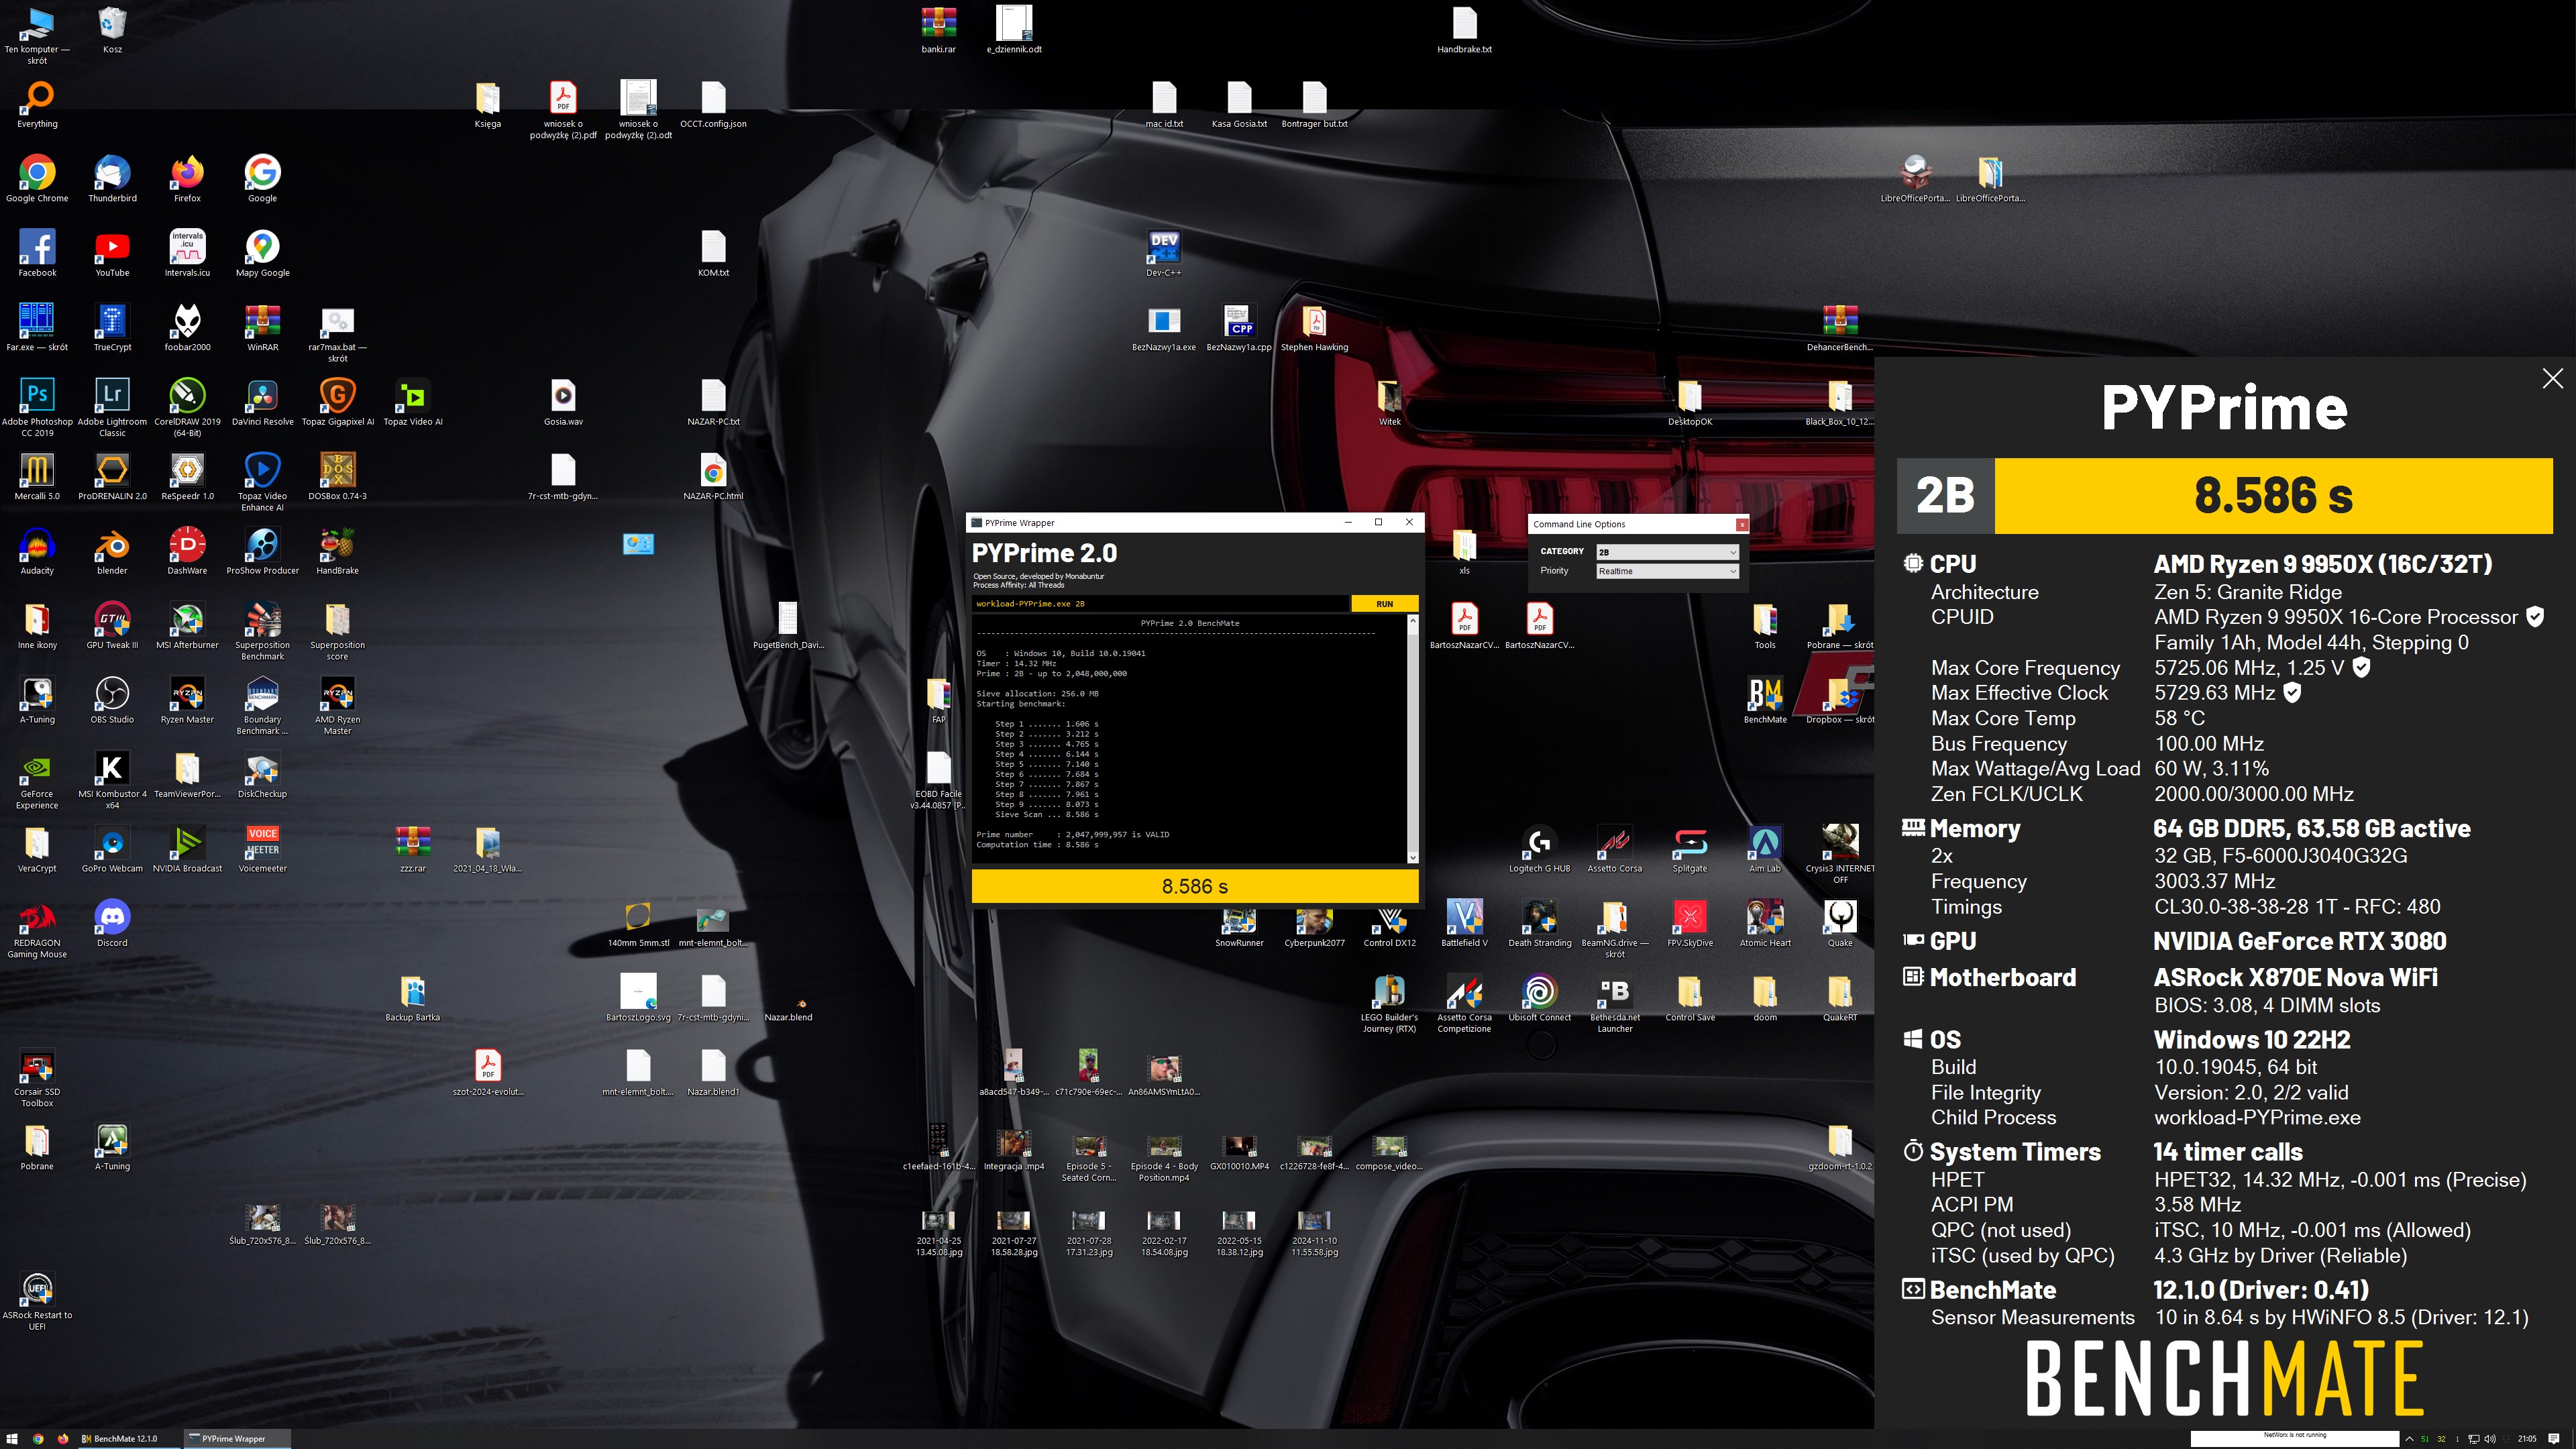Viewport: 2576px width, 1449px height.
Task: Open the notification center tray icon
Action: [x=2554, y=1439]
